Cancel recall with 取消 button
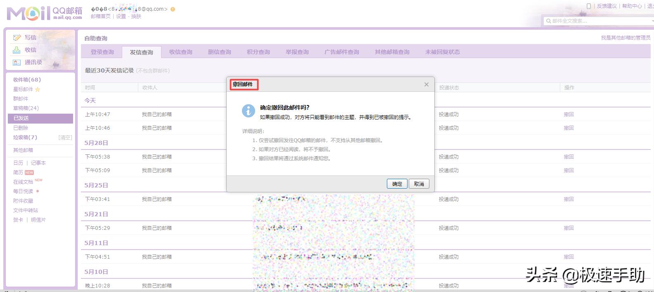 pyautogui.click(x=419, y=184)
